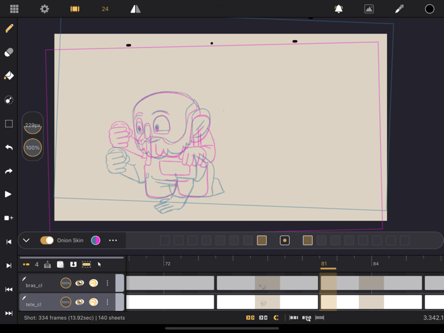Change the timeline layer display mode
This screenshot has height=333, width=444.
click(x=26, y=264)
